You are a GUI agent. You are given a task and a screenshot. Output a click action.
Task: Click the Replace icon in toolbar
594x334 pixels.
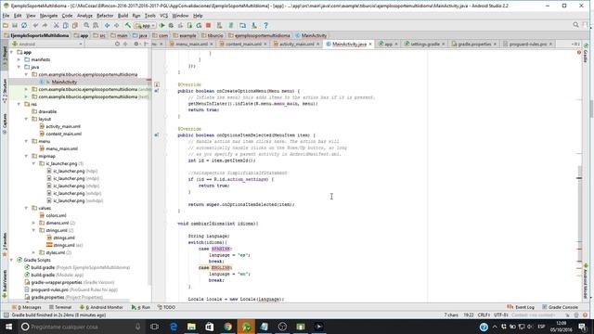point(96,25)
